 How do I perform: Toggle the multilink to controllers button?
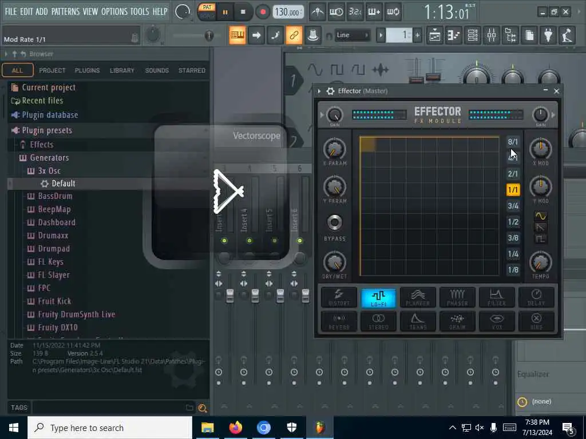(294, 35)
